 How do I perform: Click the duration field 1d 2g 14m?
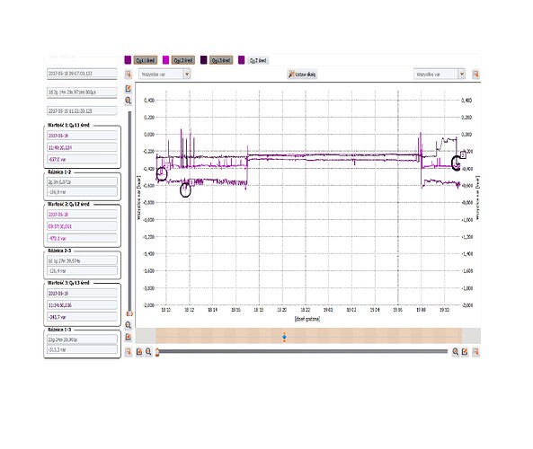click(x=82, y=92)
